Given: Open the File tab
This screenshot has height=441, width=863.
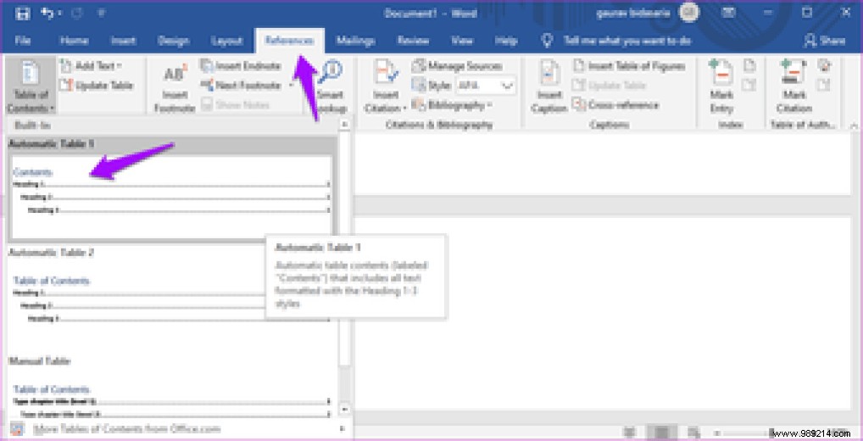Looking at the screenshot, I should point(23,41).
